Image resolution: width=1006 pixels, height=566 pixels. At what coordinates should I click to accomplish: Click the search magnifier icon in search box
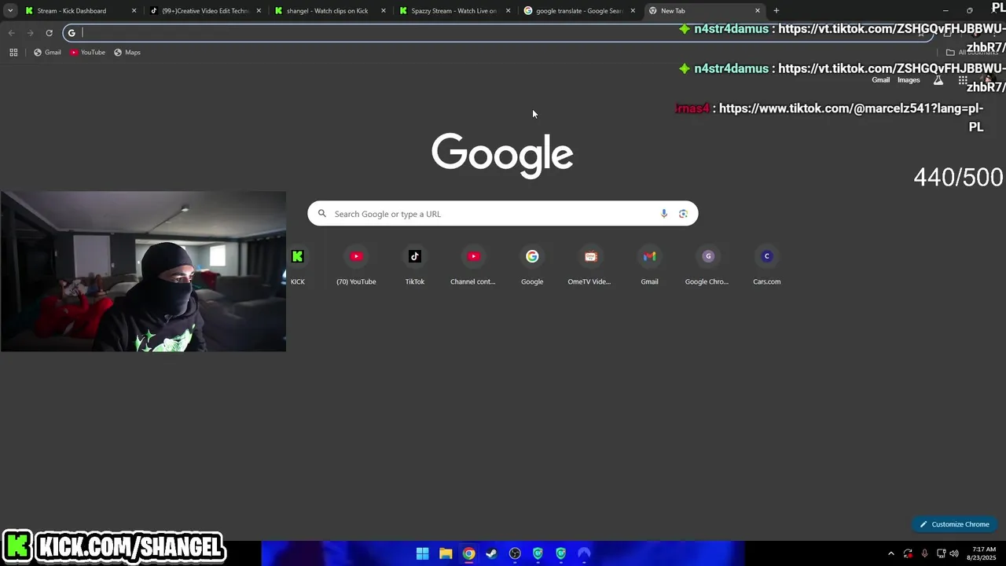click(x=322, y=214)
